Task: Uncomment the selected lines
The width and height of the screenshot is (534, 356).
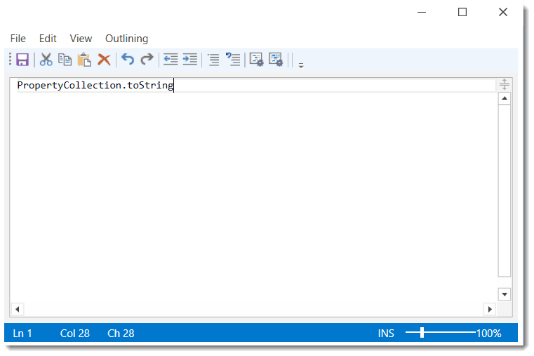Action: pyautogui.click(x=233, y=60)
